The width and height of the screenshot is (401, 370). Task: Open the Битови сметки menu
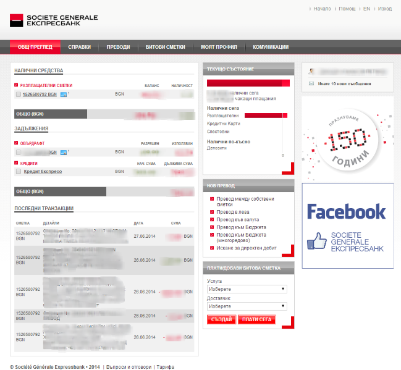click(165, 47)
